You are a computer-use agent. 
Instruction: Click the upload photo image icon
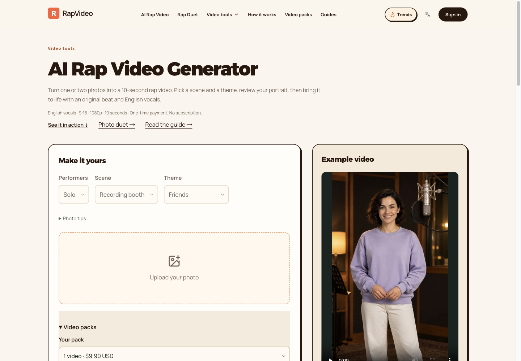[174, 261]
